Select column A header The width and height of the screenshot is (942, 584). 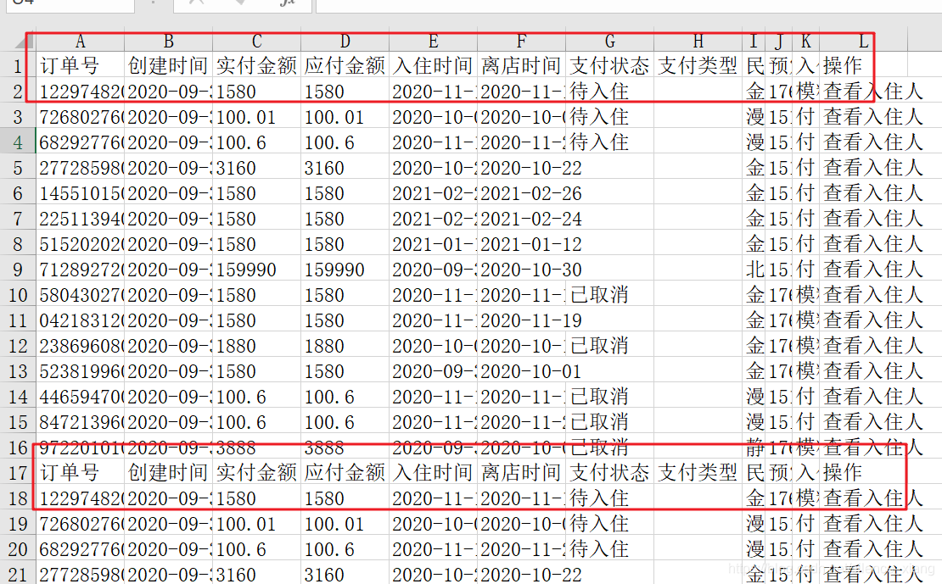tap(80, 41)
